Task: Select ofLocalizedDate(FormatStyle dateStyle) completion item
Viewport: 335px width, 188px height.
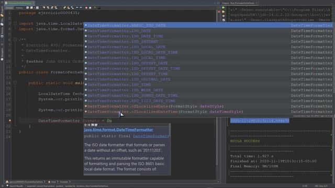Action: point(208,106)
